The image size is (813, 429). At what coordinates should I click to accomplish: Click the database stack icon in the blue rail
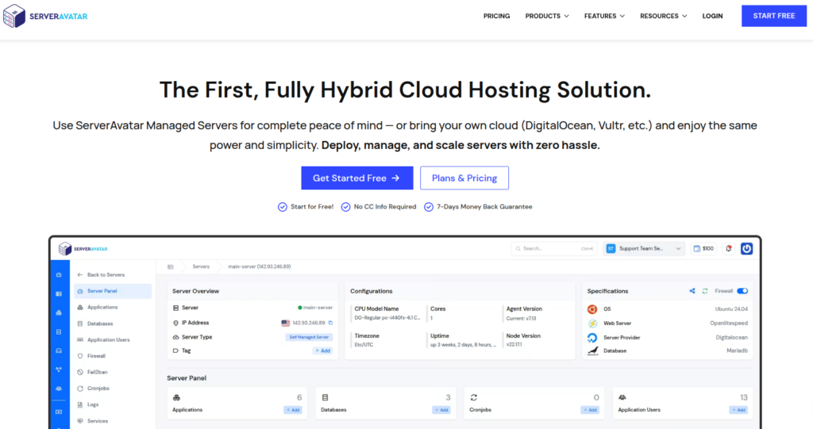pos(59,331)
